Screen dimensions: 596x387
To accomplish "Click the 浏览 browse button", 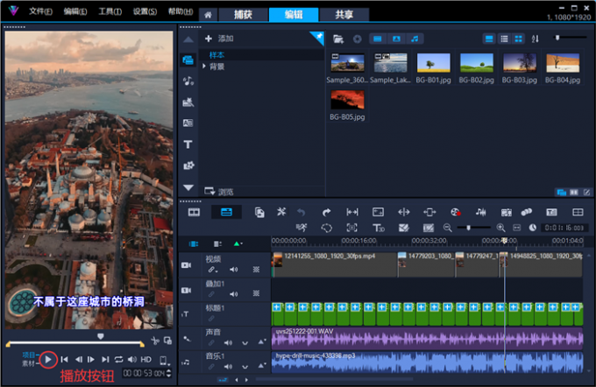I will [219, 191].
